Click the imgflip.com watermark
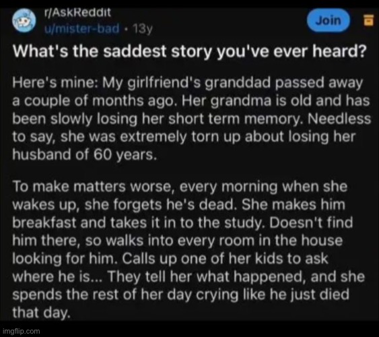 (22, 331)
